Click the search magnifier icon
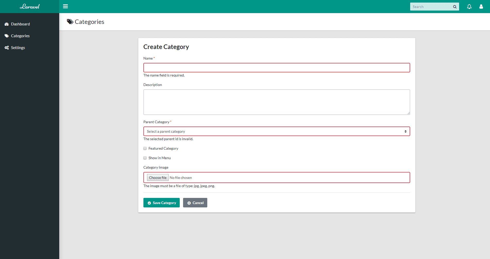The height and width of the screenshot is (259, 490). (455, 6)
